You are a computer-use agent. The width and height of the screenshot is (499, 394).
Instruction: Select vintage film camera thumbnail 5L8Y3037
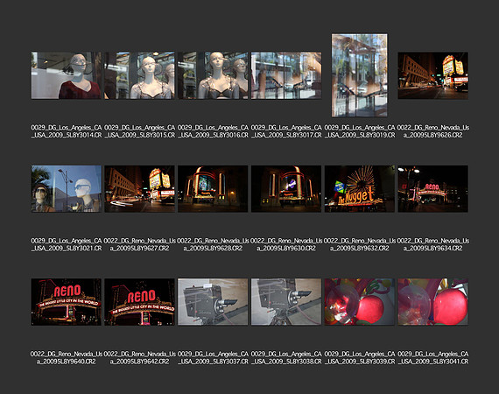point(213,302)
